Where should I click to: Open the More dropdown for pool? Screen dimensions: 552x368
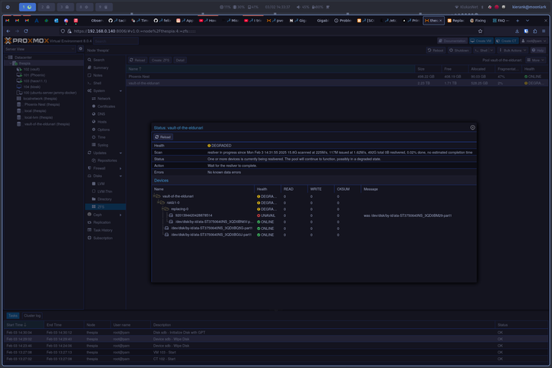point(537,59)
